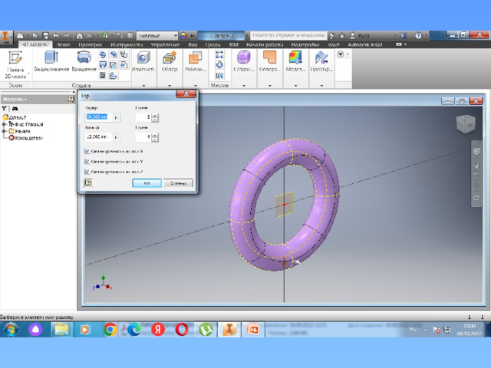The image size is (491, 368).
Task: Click the ViewCube in the viewport
Action: [465, 123]
